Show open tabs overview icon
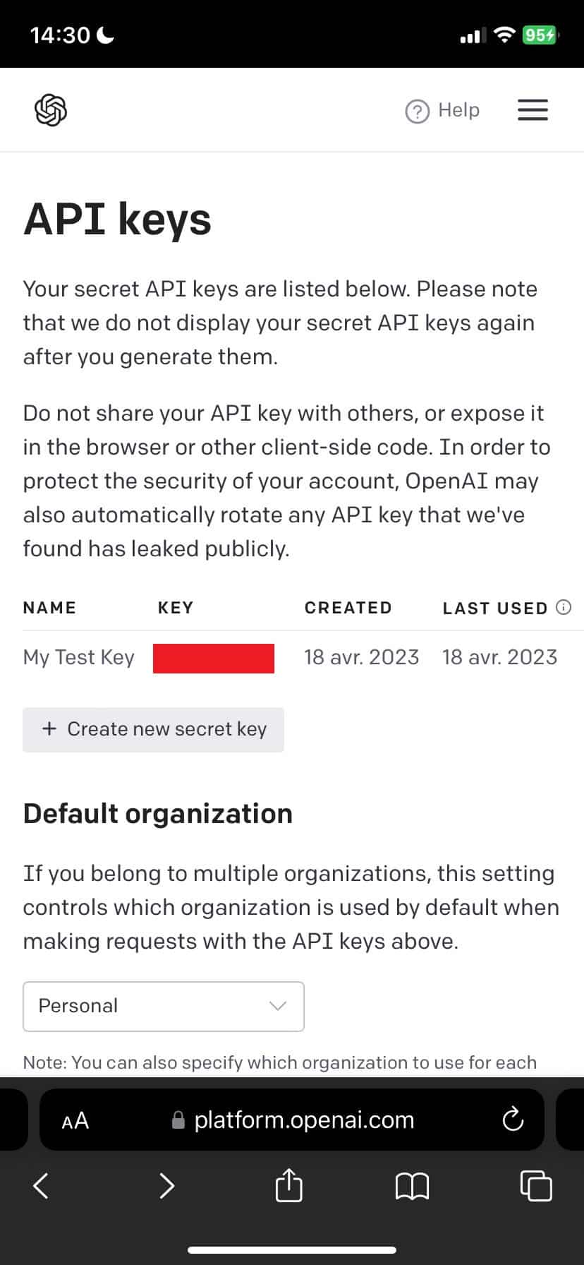Image resolution: width=584 pixels, height=1265 pixels. click(536, 1186)
